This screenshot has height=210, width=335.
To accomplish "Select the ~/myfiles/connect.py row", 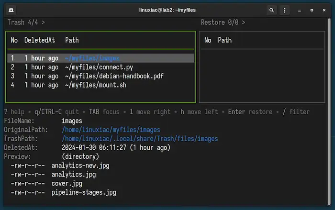I will pyautogui.click(x=99, y=67).
